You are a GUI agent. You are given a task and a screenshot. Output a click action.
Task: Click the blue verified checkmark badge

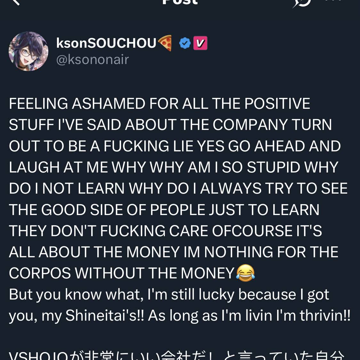[185, 43]
